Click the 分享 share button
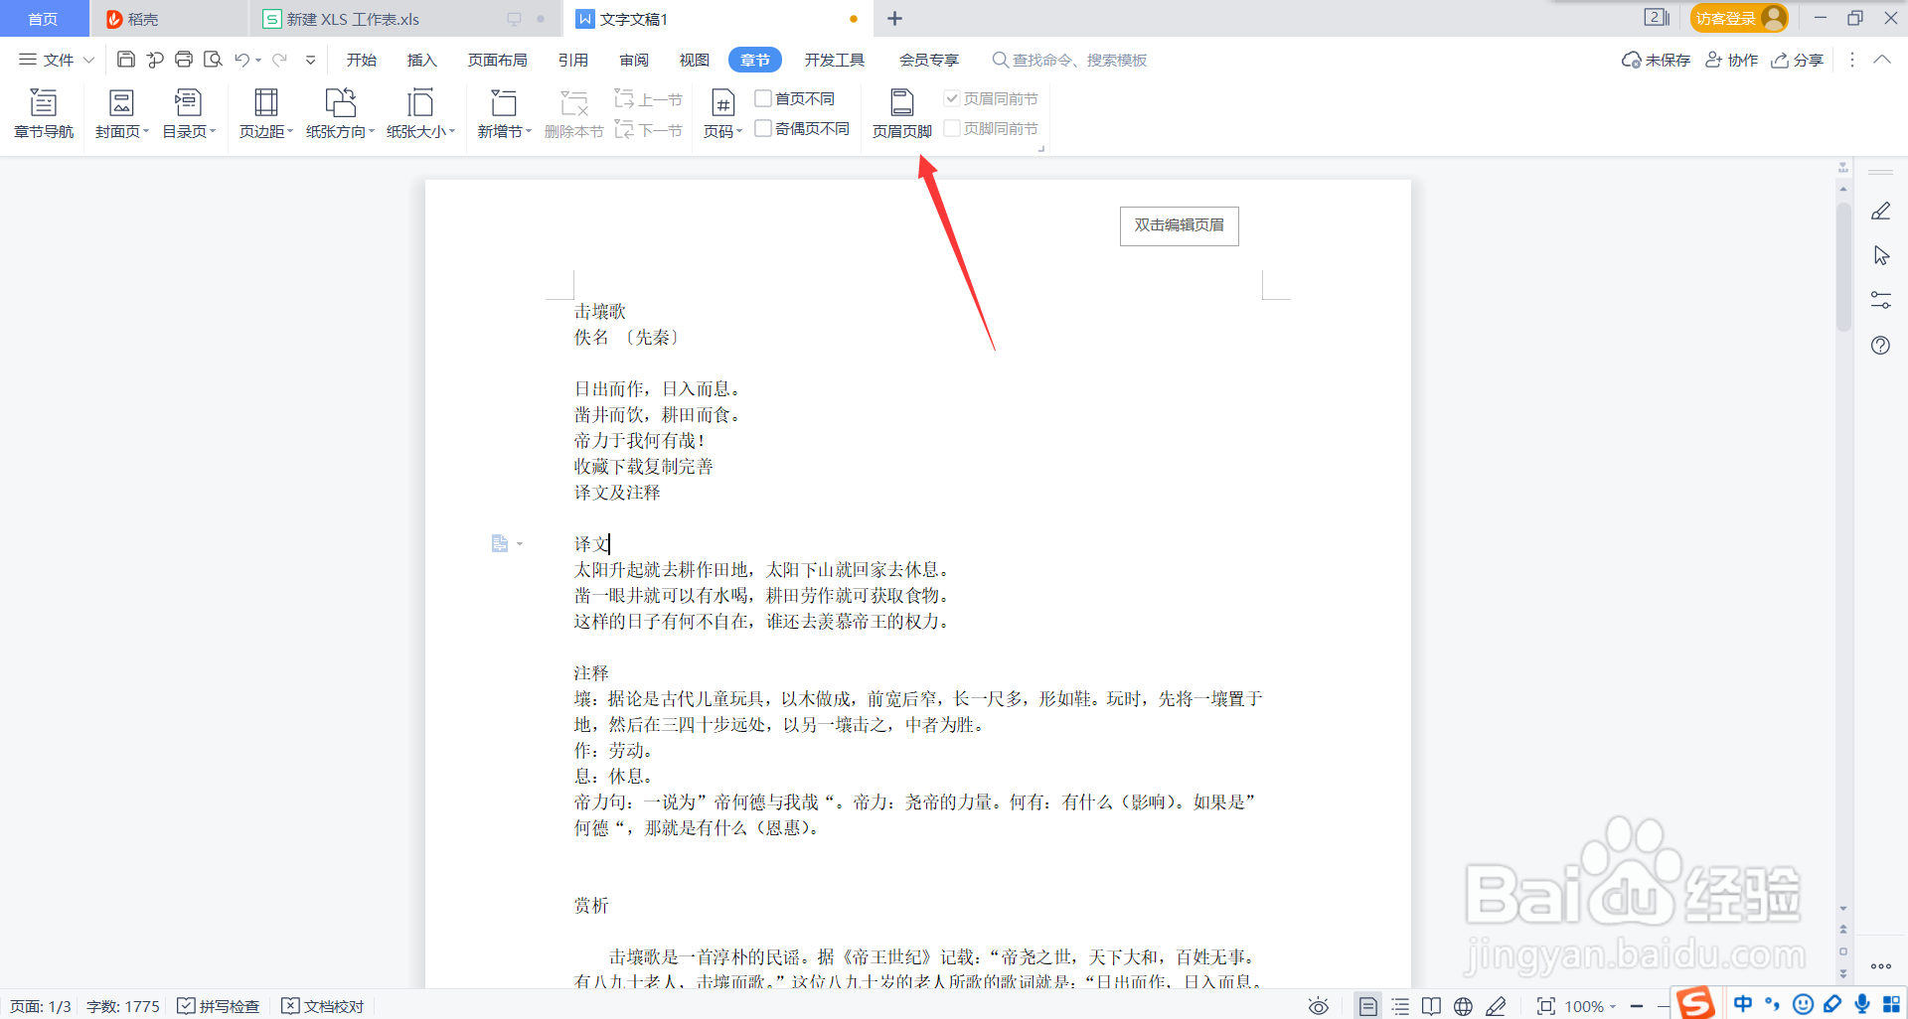 pyautogui.click(x=1798, y=60)
